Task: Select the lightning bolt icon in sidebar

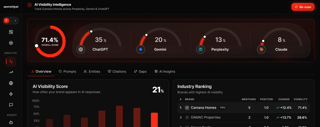Action: coord(11,94)
